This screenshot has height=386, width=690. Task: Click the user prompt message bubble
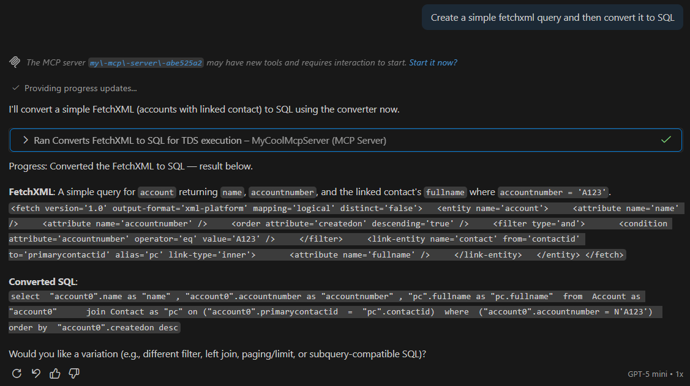click(x=552, y=18)
